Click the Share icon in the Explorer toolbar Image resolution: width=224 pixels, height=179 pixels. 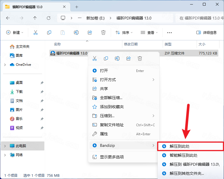[x=90, y=32]
